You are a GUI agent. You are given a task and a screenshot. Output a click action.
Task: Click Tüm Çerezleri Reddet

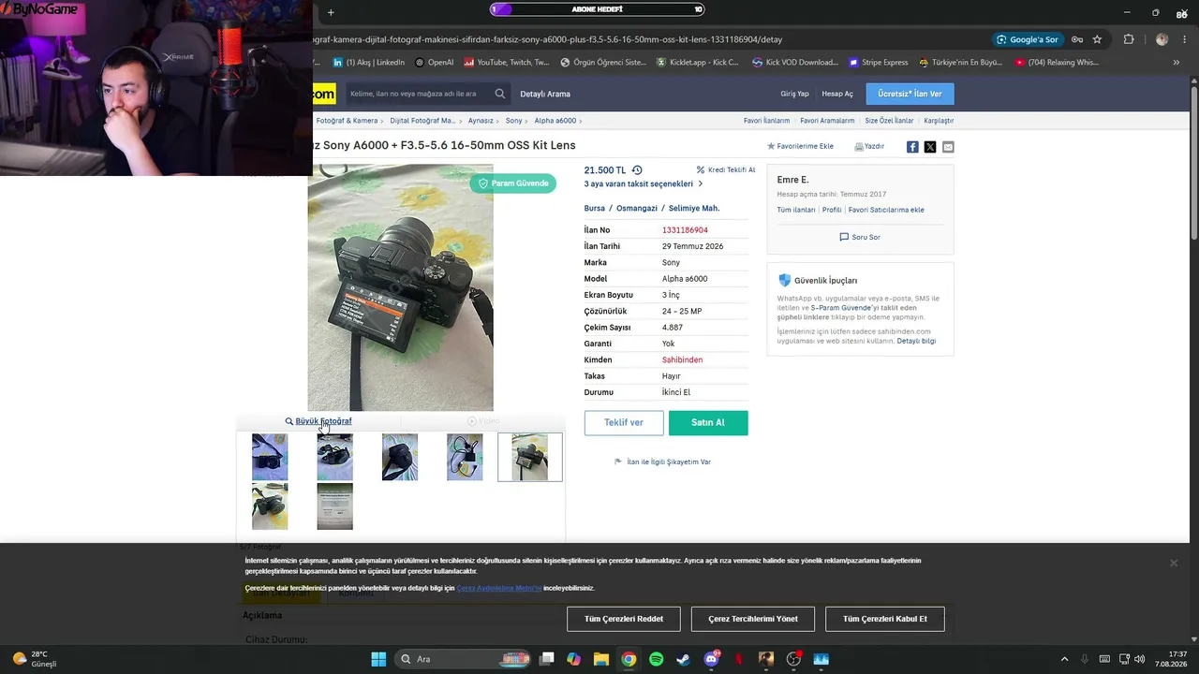pos(624,619)
